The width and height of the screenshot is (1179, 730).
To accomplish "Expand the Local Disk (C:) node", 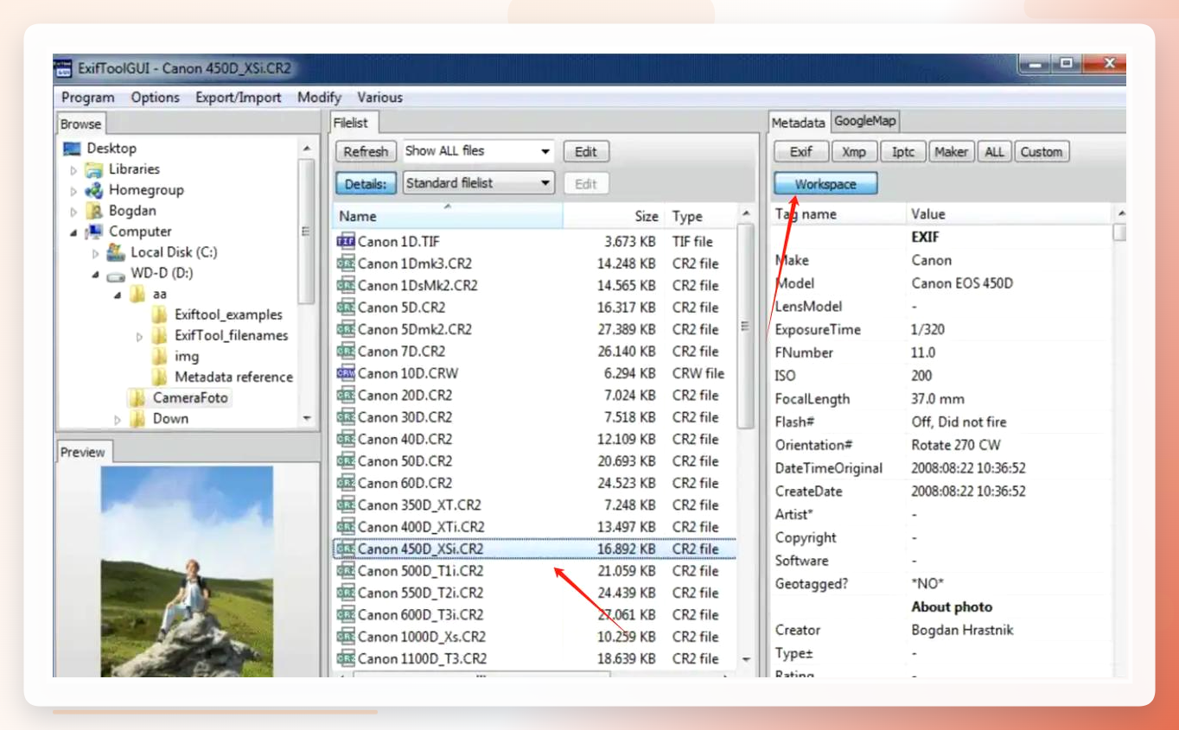I will 95,253.
